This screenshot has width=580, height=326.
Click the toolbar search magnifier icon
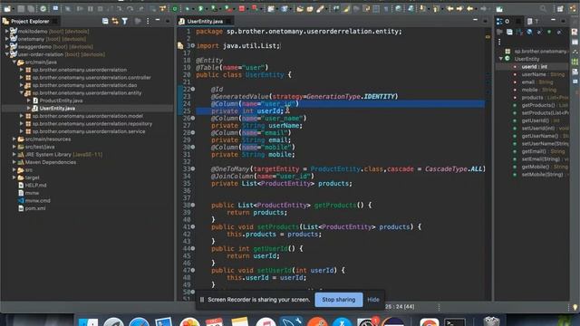coord(543,8)
